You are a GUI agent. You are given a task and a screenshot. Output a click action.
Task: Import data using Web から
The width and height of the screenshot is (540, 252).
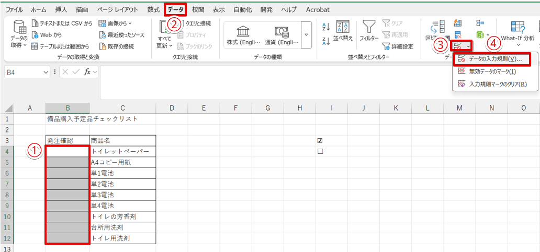[x=47, y=34]
